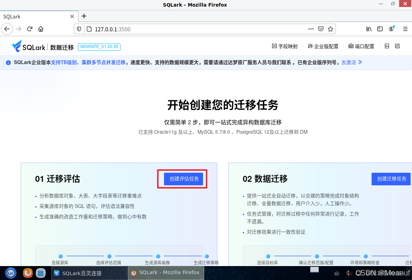Click the keyboard tray icon

click(336, 274)
